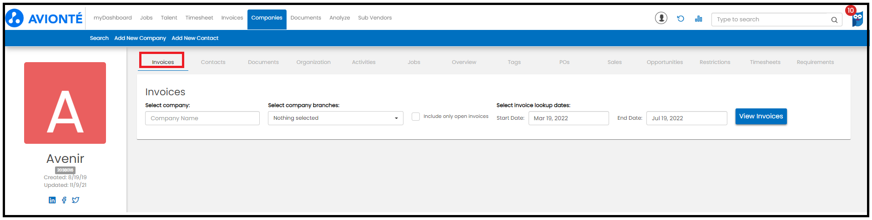This screenshot has height=220, width=872.
Task: Click the search magnifier icon
Action: point(834,20)
